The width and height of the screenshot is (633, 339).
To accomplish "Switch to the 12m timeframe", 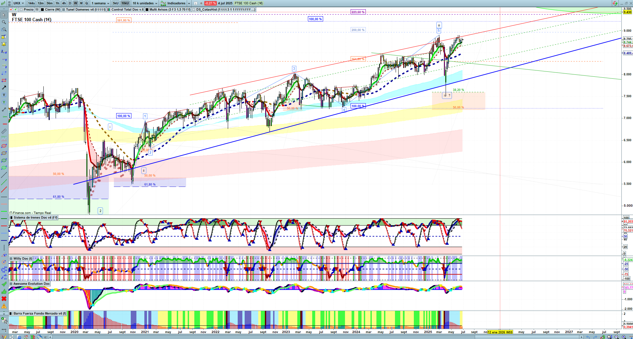I will 41,3.
